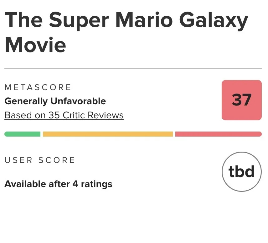This screenshot has height=243, width=268.
Task: Select the green positive reviews bar segment
Action: tap(23, 134)
